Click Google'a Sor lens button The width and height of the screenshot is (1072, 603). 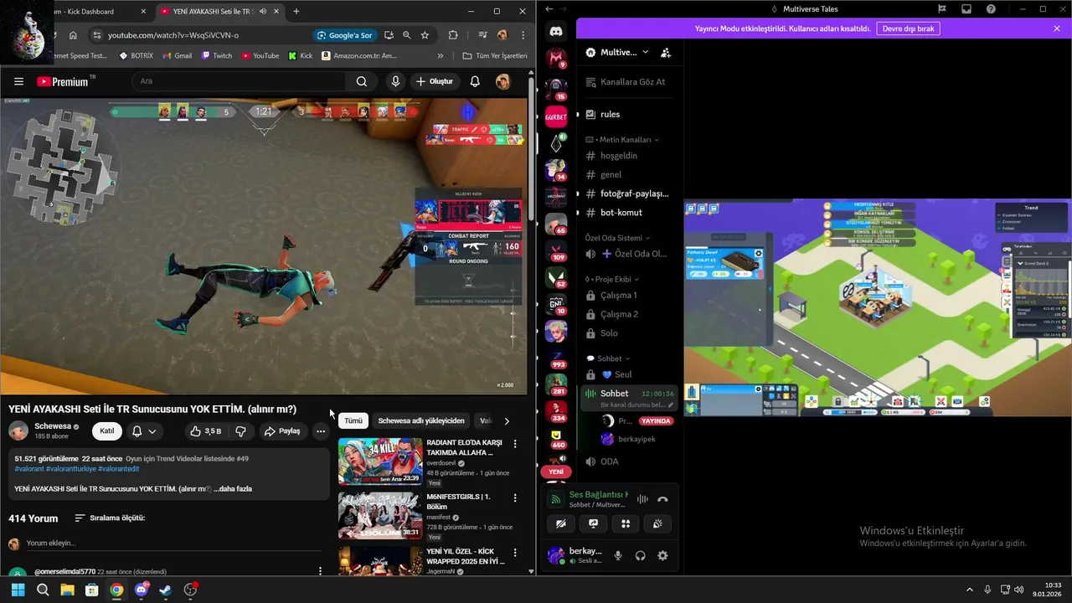[x=344, y=35]
